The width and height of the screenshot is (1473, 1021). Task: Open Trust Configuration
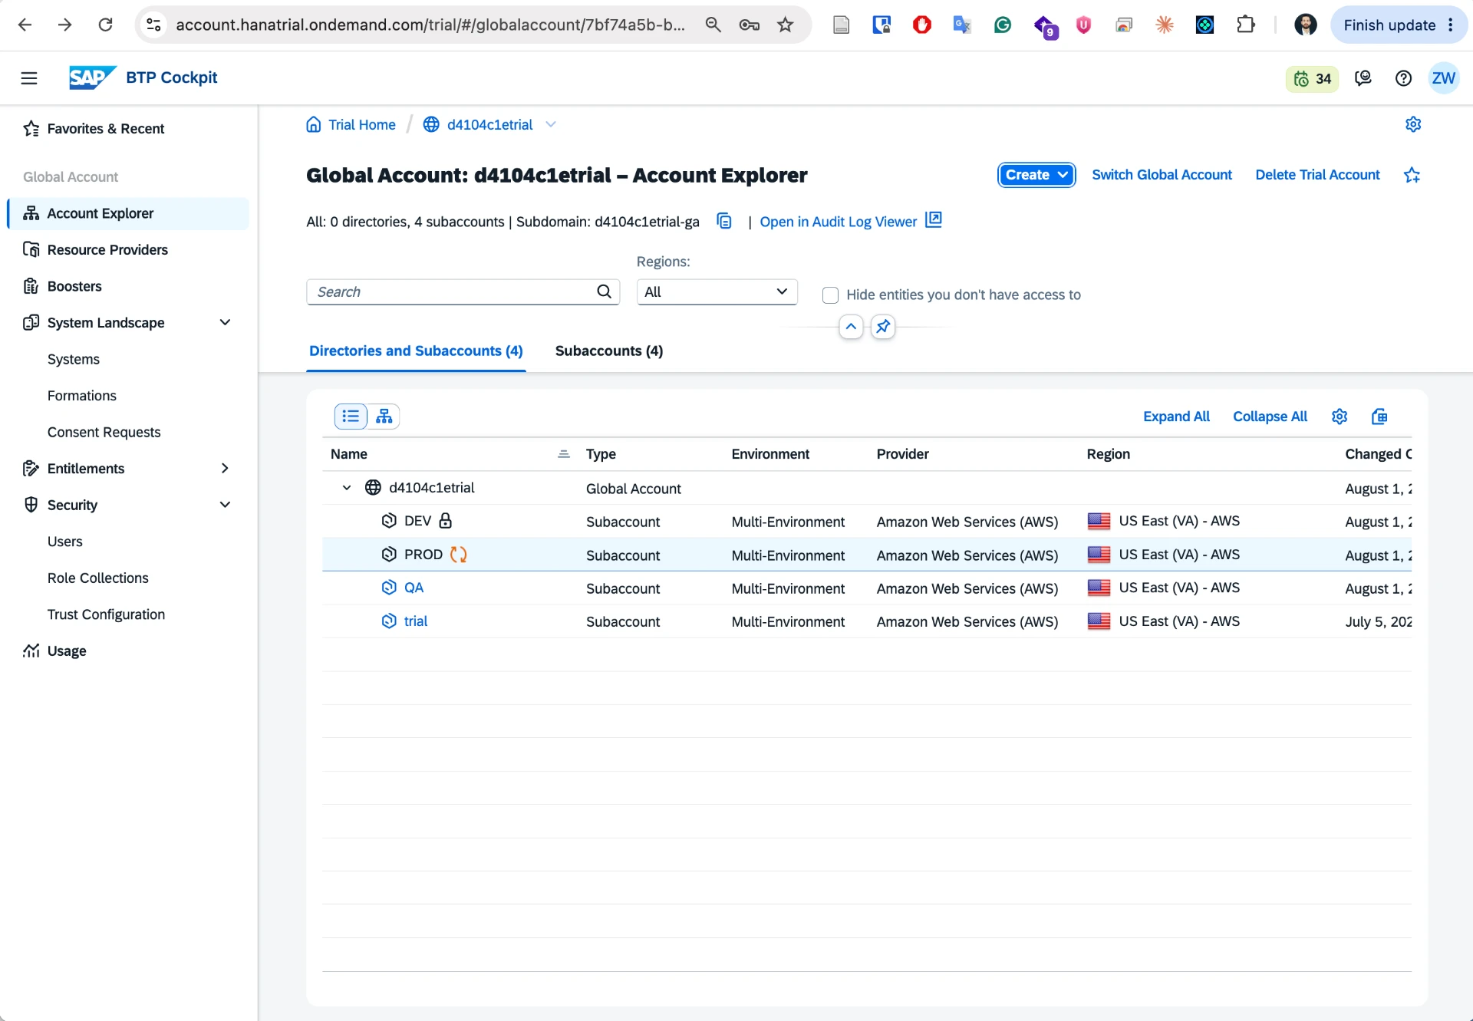pyautogui.click(x=106, y=614)
